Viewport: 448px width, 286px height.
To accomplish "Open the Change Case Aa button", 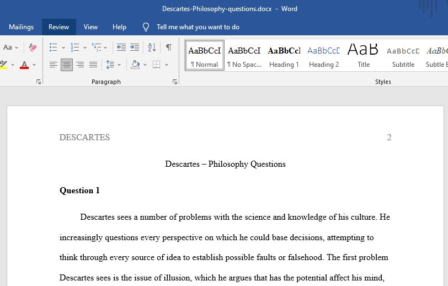I will point(8,47).
